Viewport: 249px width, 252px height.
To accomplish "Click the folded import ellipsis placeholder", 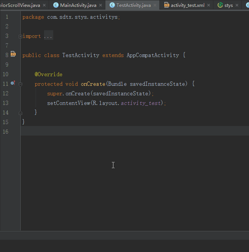I will [48, 35].
